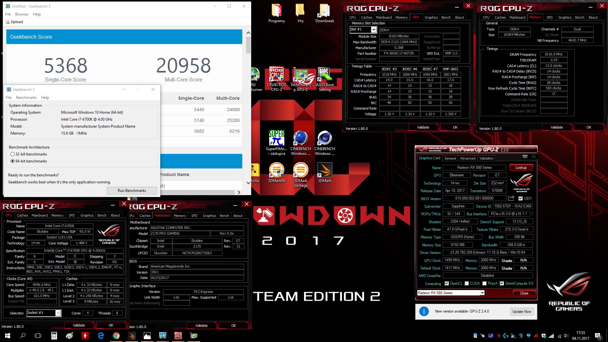The image size is (608, 342).
Task: Click the Part Number F4-3600C17-8GTZR field
Action: pyautogui.click(x=399, y=54)
